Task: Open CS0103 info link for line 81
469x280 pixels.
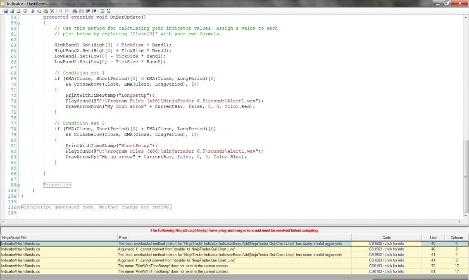Action: tap(386, 271)
